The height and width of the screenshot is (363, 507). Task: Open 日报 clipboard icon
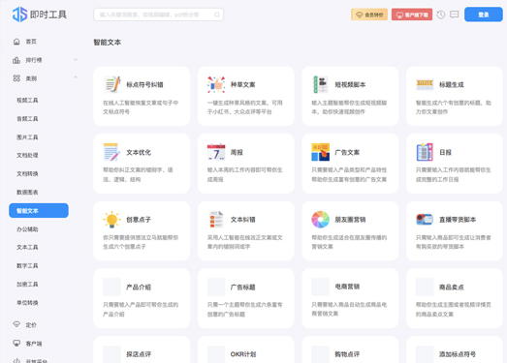pos(425,152)
